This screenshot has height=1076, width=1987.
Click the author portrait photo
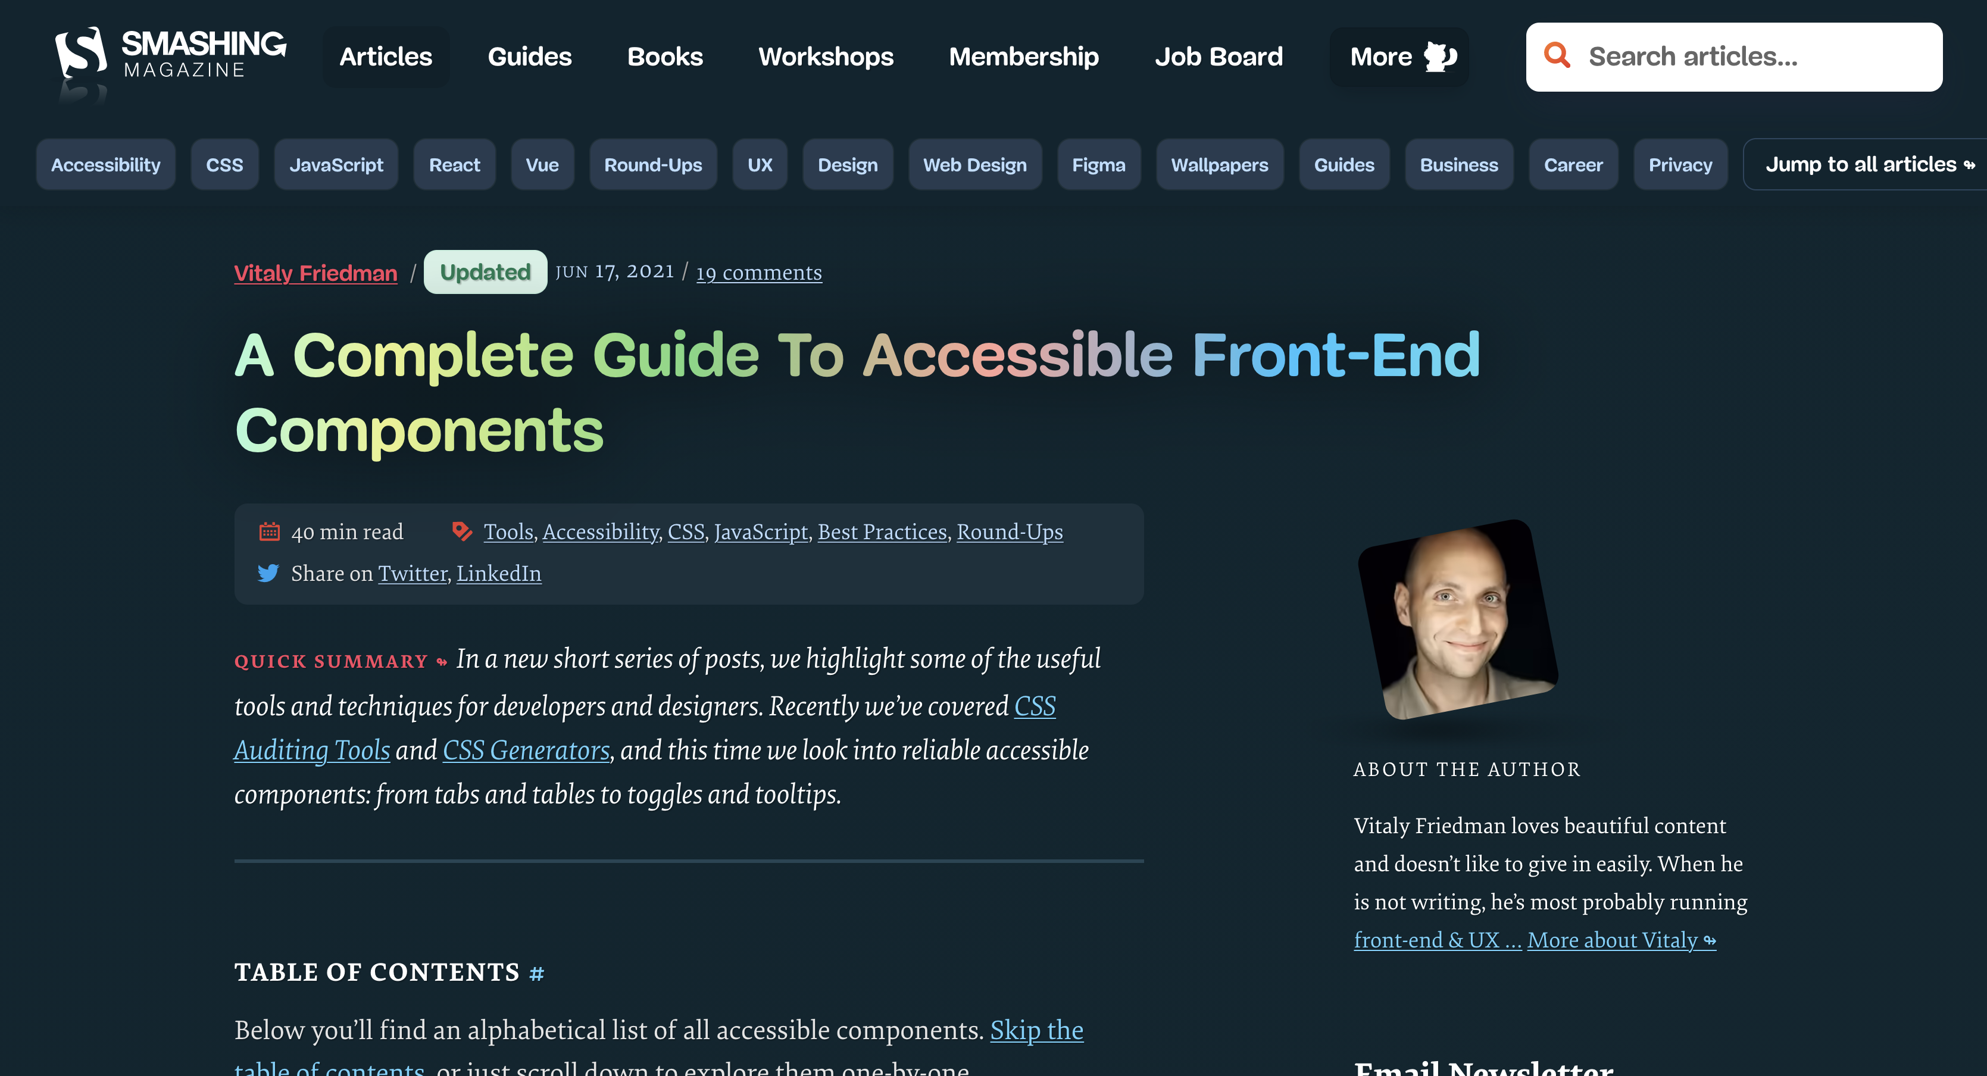pyautogui.click(x=1457, y=620)
